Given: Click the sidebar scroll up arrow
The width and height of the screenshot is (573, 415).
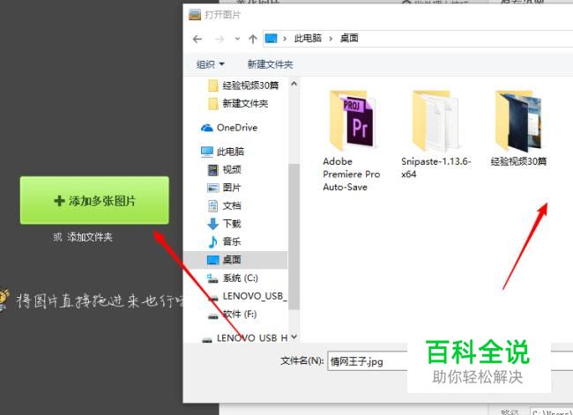Looking at the screenshot, I should pos(294,84).
